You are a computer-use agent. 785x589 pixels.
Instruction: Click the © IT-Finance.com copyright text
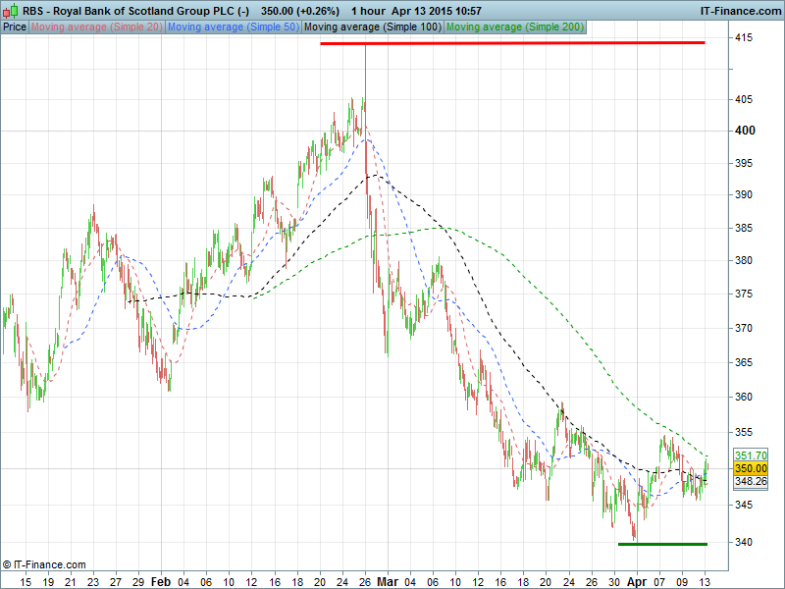(x=44, y=564)
